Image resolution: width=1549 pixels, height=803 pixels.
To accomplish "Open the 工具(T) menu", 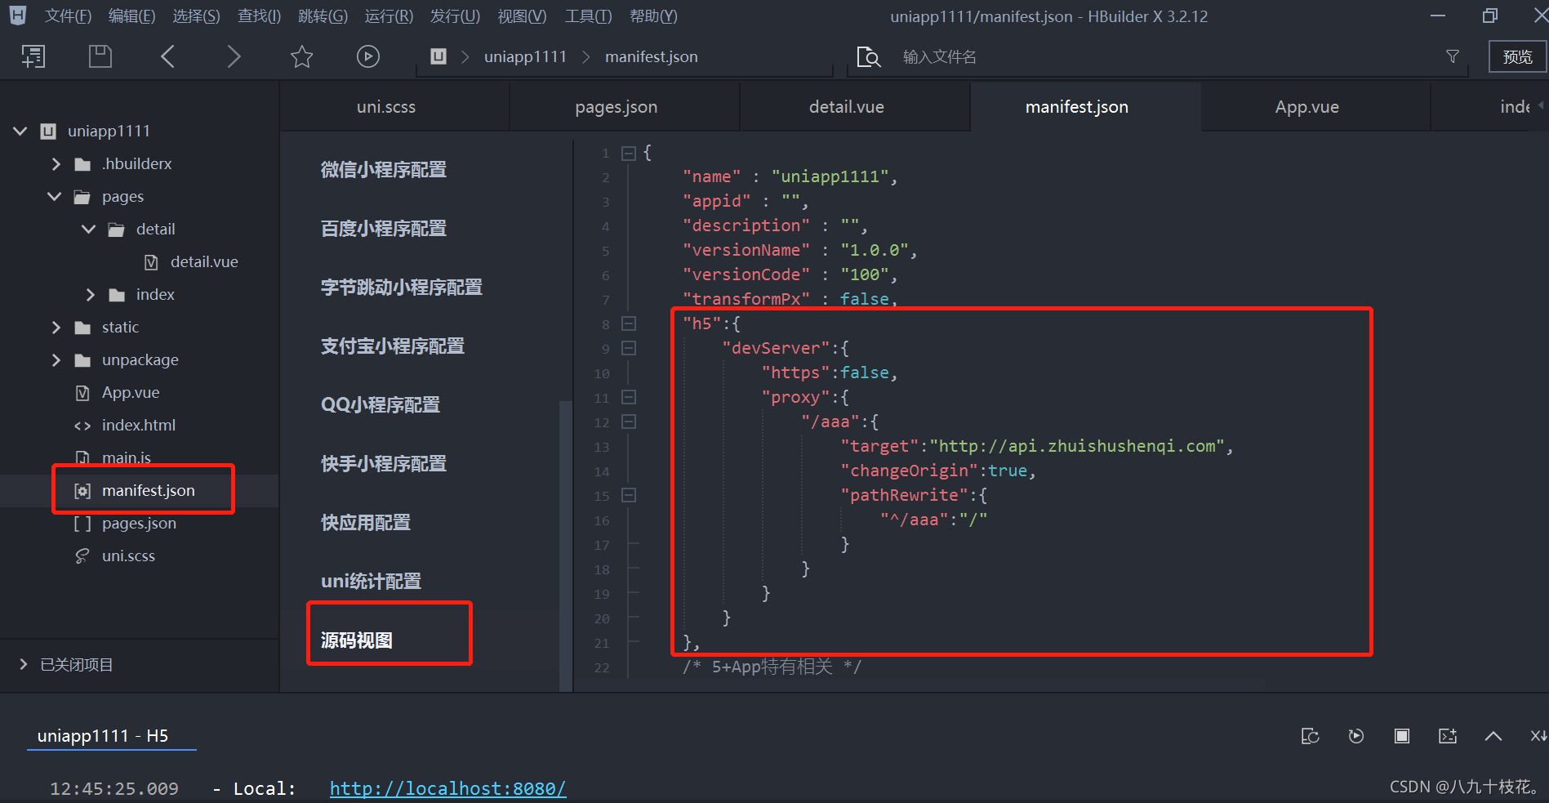I will tap(588, 16).
